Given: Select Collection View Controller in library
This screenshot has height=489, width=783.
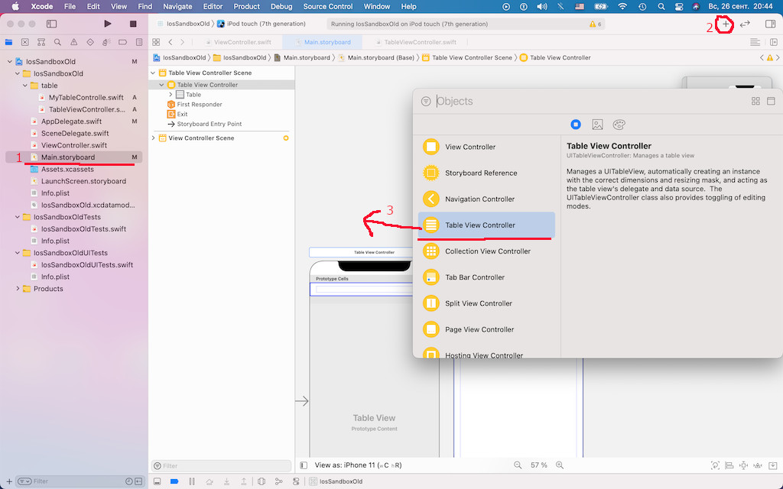Looking at the screenshot, I should click(x=486, y=251).
